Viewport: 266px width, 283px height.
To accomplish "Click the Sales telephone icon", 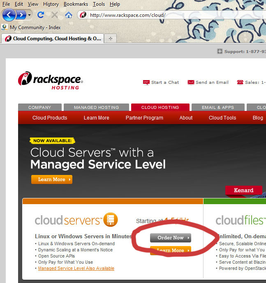I will [x=240, y=82].
